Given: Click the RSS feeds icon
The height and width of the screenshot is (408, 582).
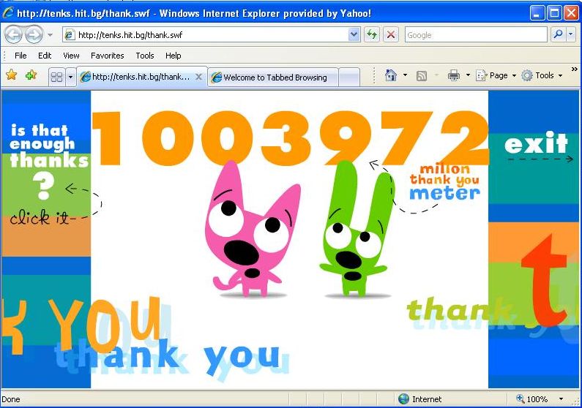Looking at the screenshot, I should pos(422,75).
